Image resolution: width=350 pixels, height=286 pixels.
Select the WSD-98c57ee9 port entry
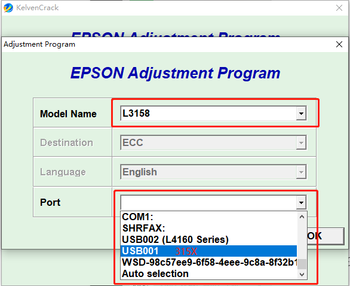tap(208, 262)
